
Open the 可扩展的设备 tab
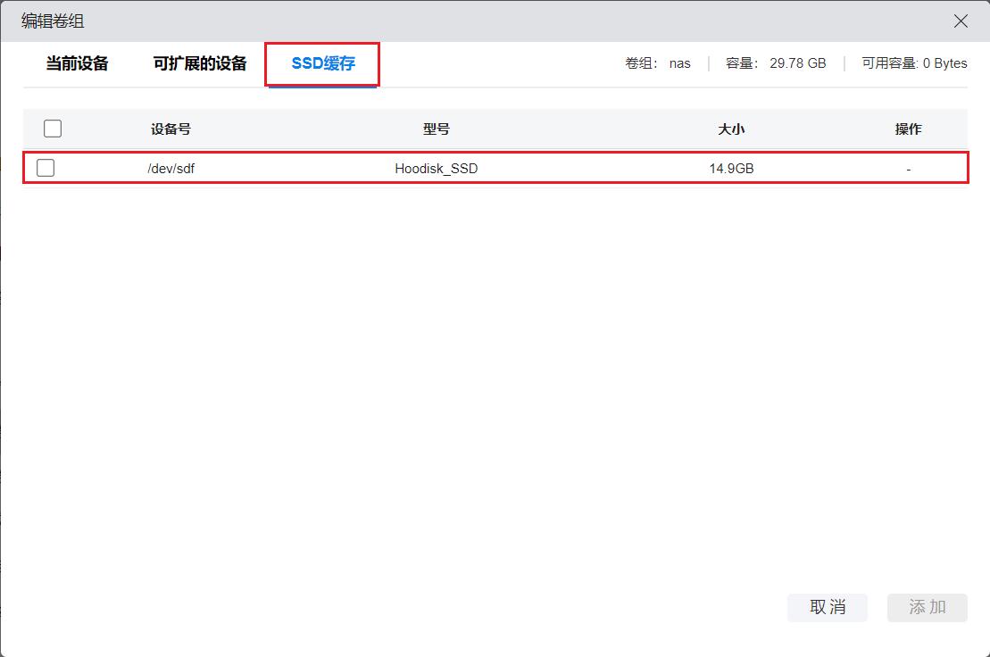coord(200,63)
